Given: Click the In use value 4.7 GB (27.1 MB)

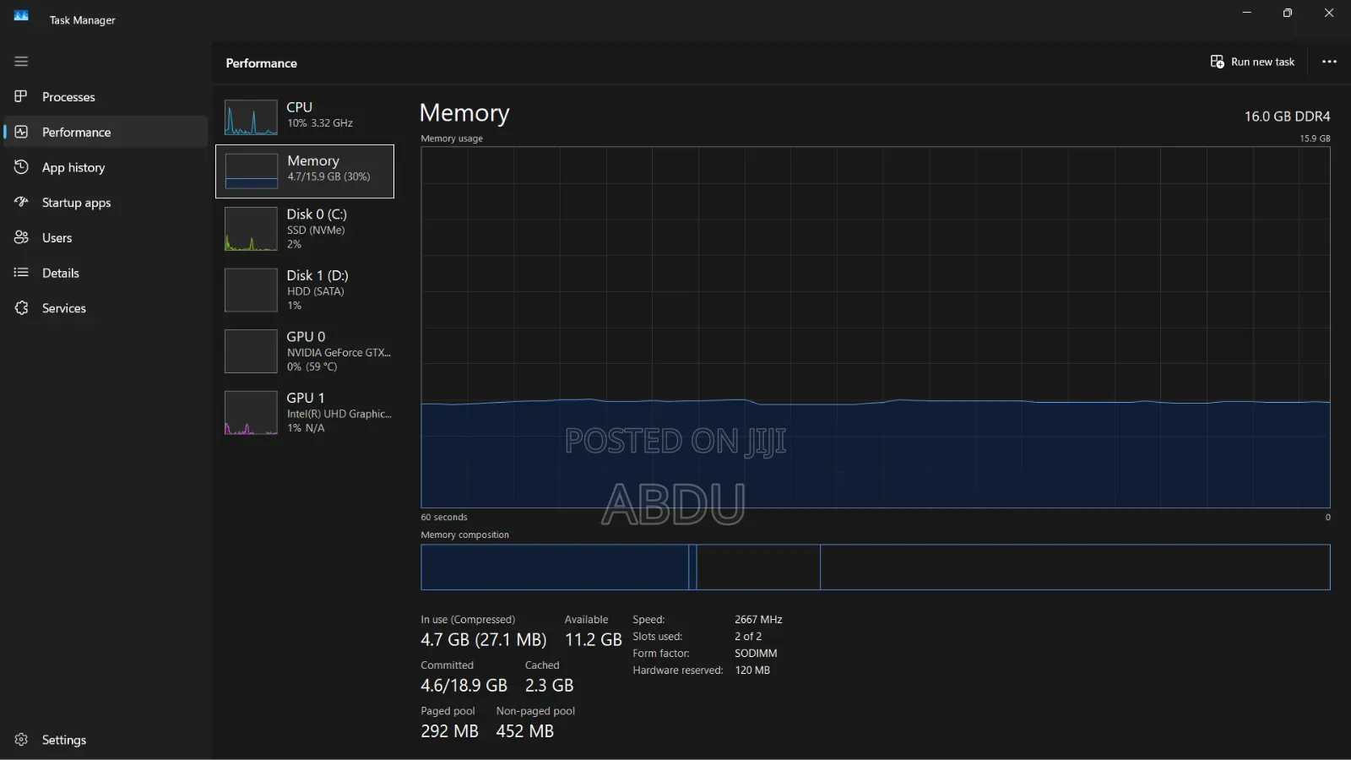Looking at the screenshot, I should pyautogui.click(x=484, y=640).
